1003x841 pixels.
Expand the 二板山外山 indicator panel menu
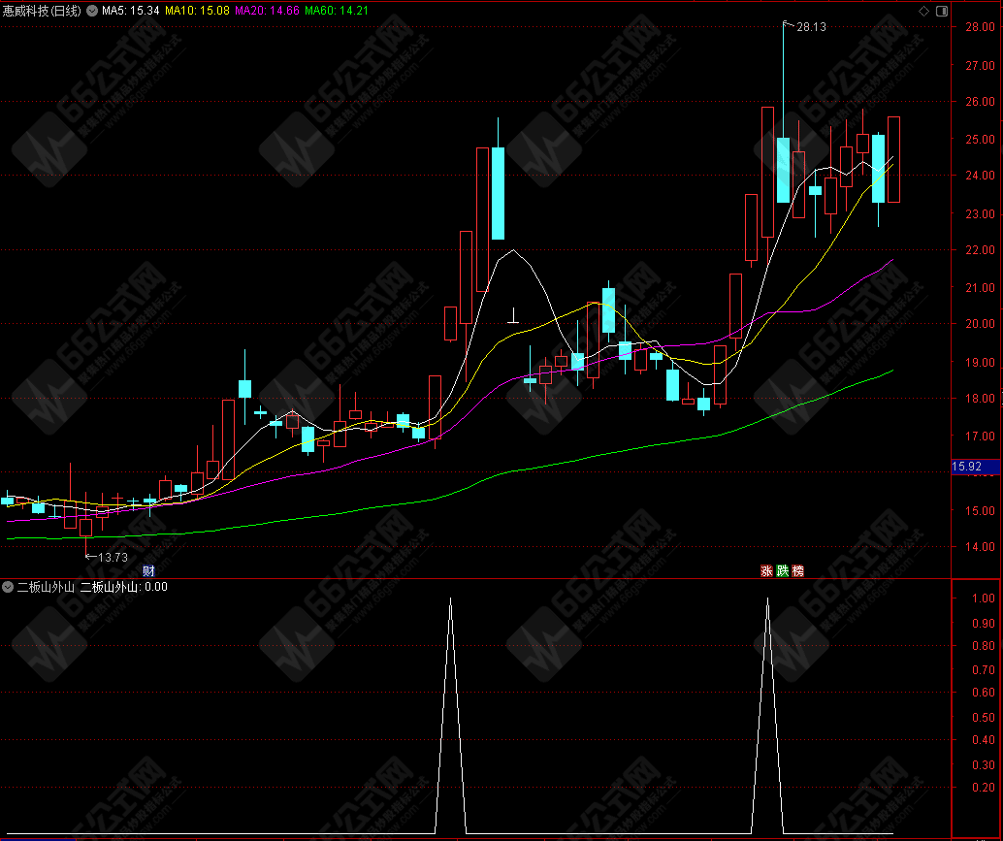tap(8, 587)
